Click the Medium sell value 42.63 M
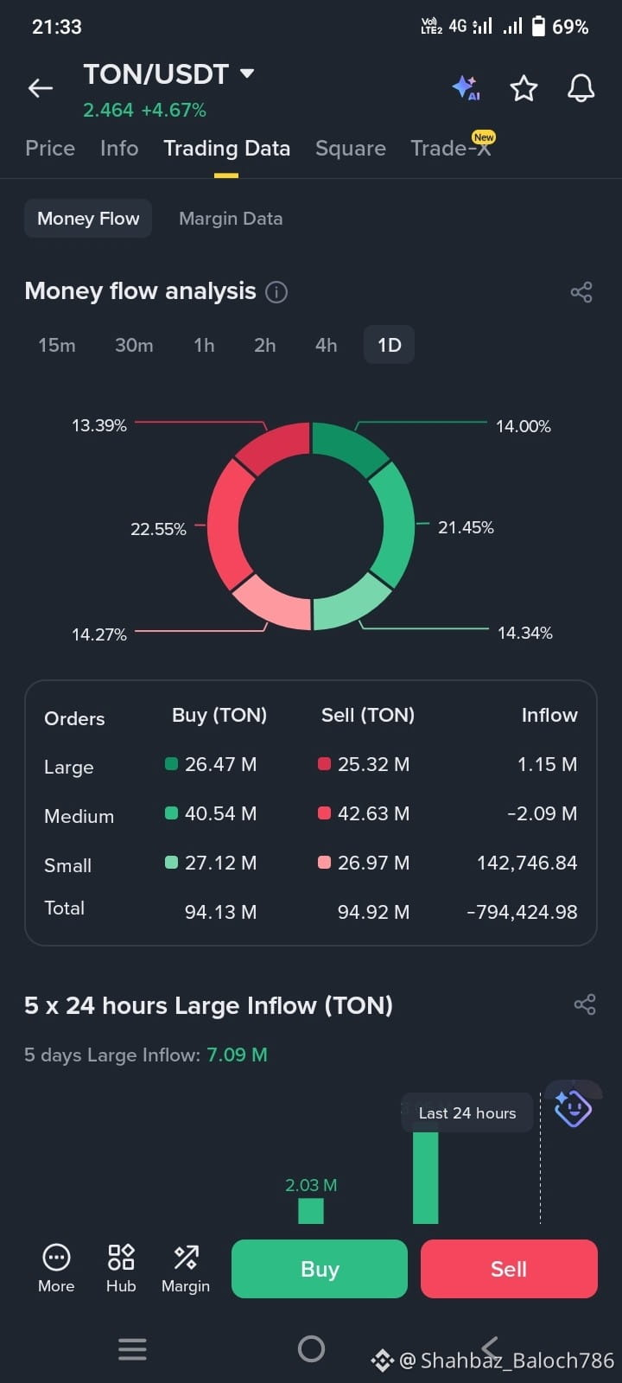Viewport: 622px width, 1383px height. tap(373, 813)
